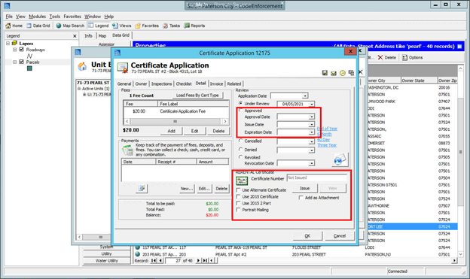This screenshot has height=279, width=470.
Task: Open the Expiration Date dropdown
Action: (x=312, y=132)
